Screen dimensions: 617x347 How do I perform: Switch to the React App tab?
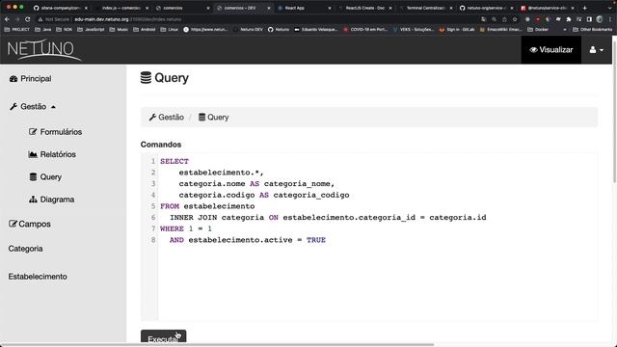[x=304, y=8]
